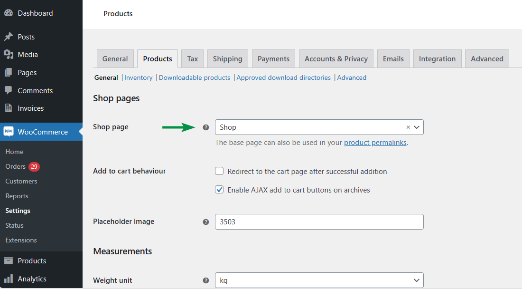This screenshot has width=522, height=289.
Task: Open the Weight unit dropdown
Action: pyautogui.click(x=319, y=280)
